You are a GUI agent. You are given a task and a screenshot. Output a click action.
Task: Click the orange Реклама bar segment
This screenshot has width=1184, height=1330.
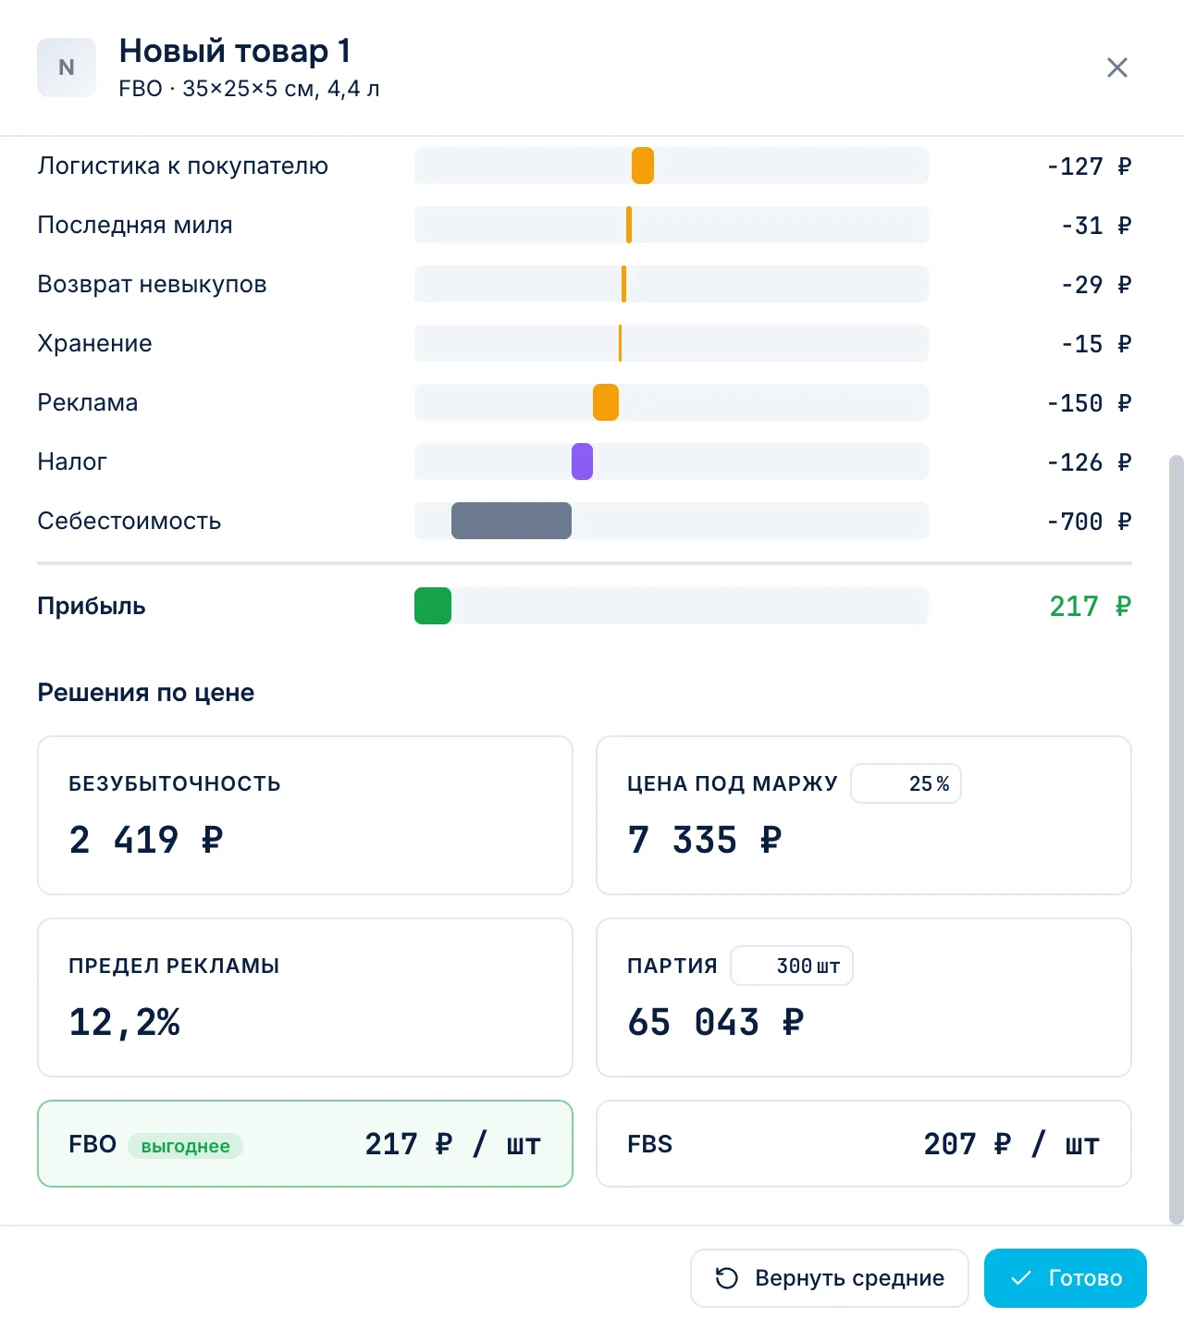pyautogui.click(x=606, y=402)
